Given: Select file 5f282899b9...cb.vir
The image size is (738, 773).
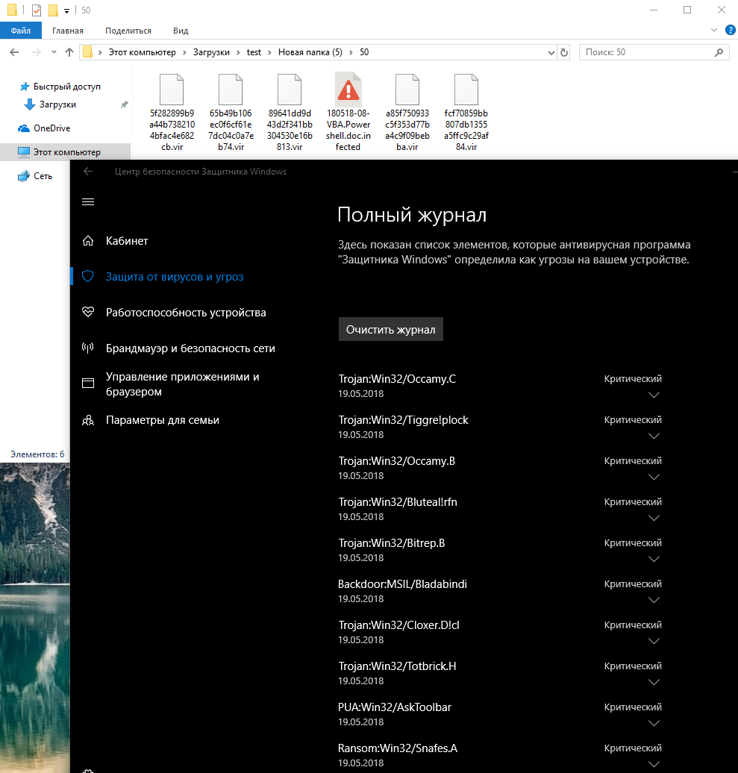Looking at the screenshot, I should point(172,113).
